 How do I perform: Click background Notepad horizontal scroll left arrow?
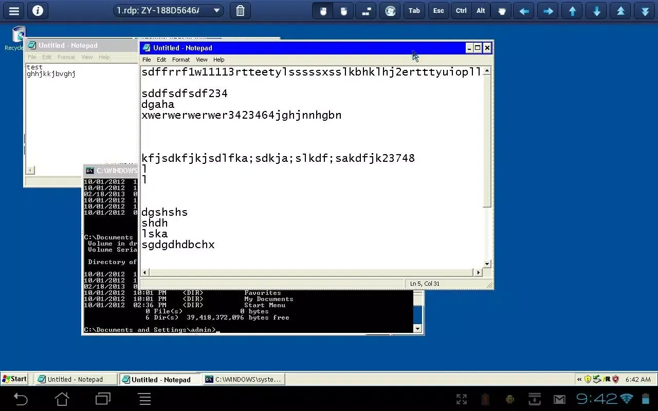30,170
